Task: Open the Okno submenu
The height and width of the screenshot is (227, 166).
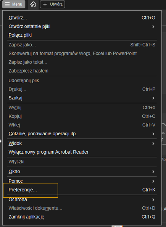Action: coord(82,172)
